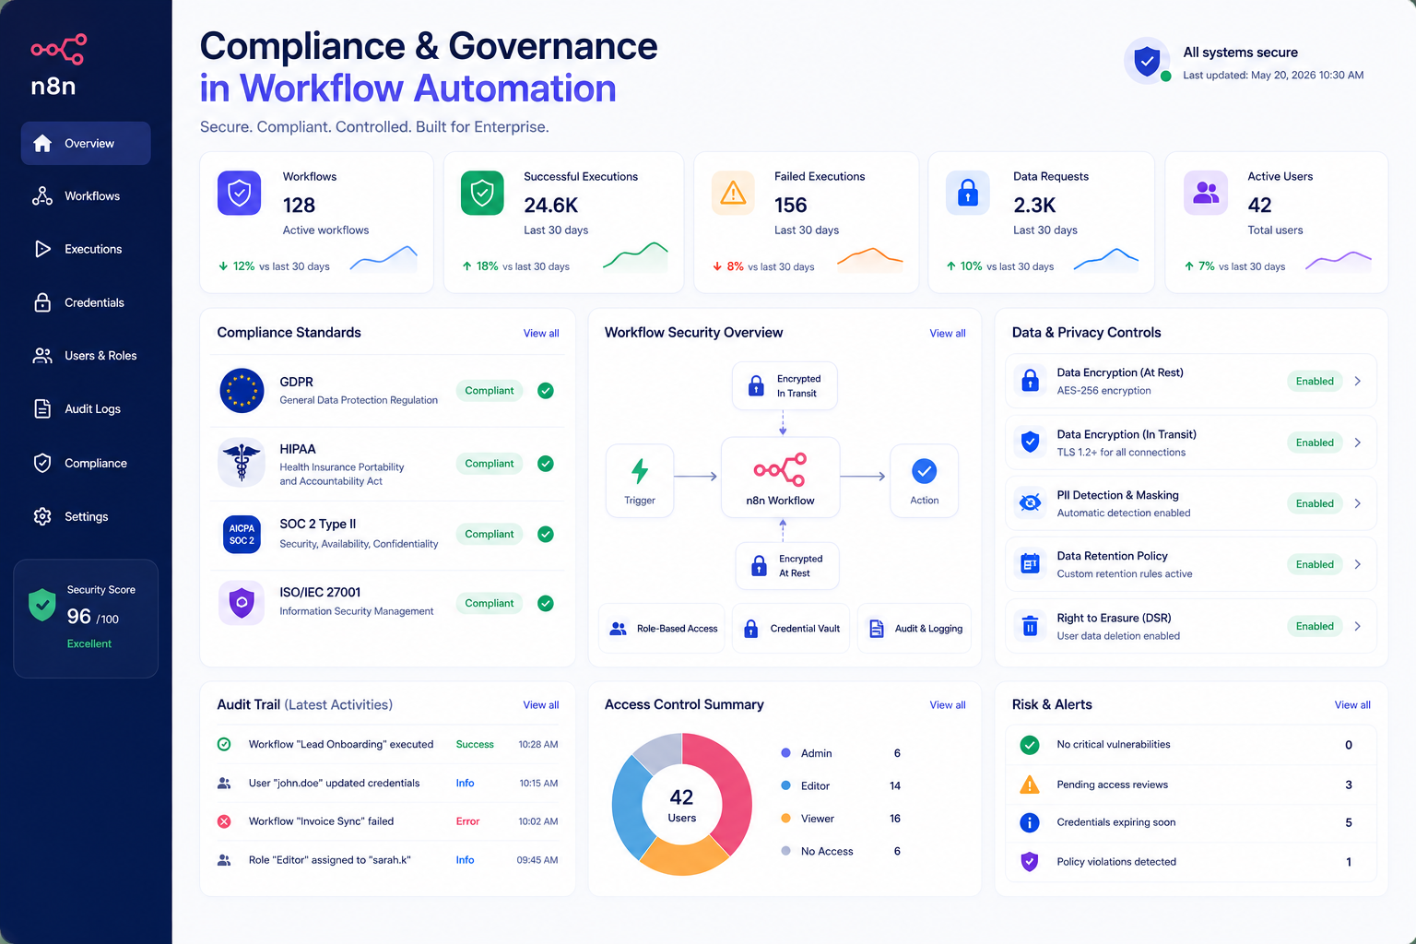Click the Successful Executions green shield icon
The width and height of the screenshot is (1416, 944).
[x=482, y=193]
